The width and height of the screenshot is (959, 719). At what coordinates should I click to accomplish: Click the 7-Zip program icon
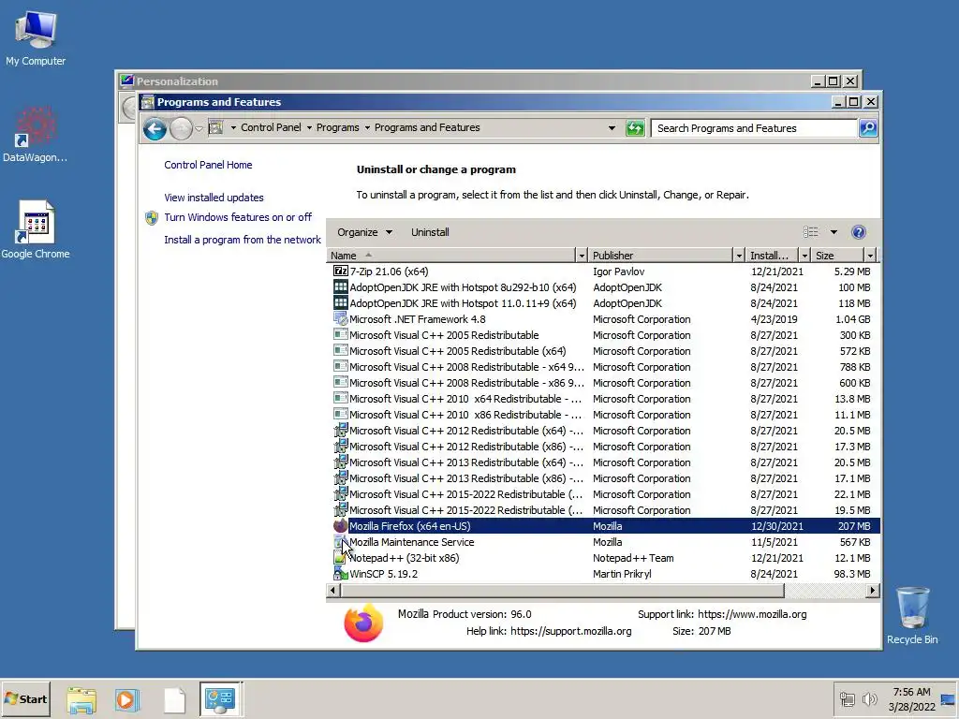tap(341, 271)
